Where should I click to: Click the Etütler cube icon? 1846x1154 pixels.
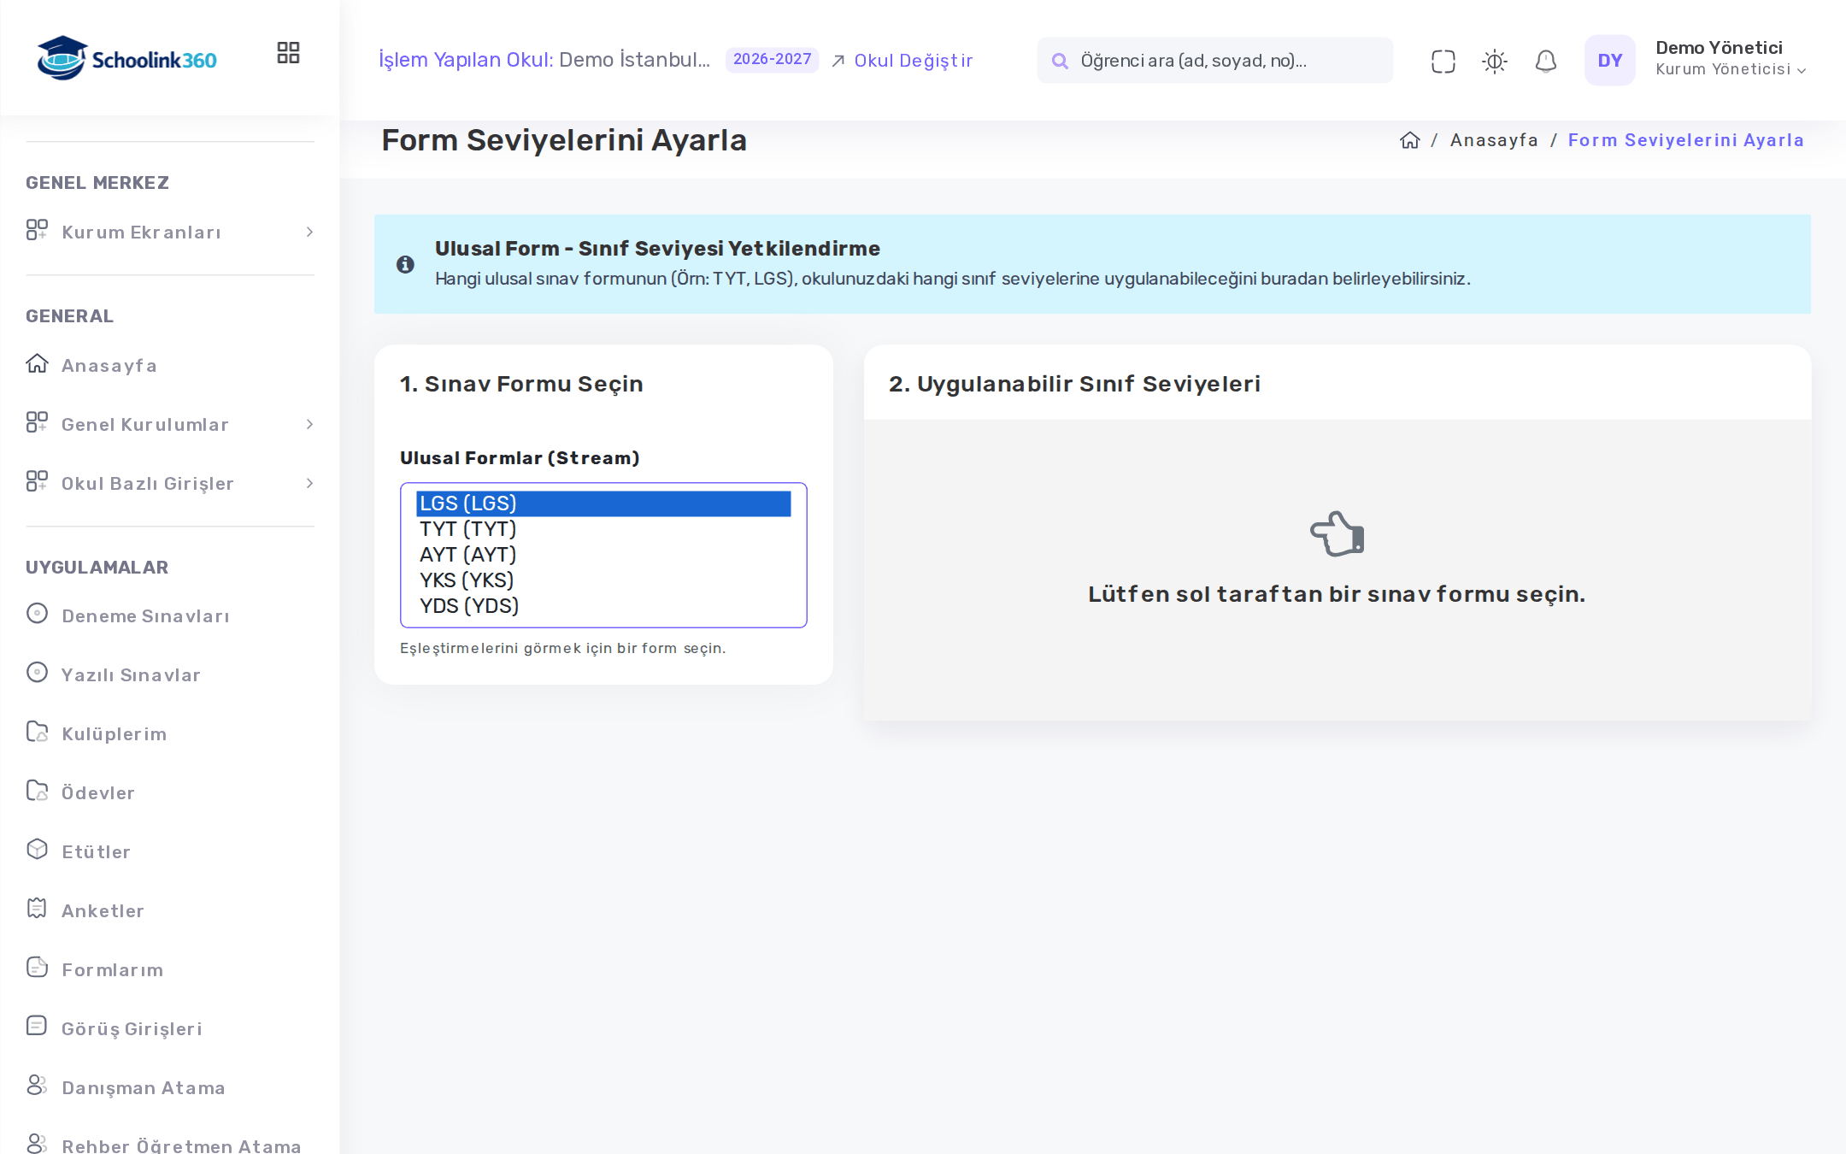pyautogui.click(x=37, y=849)
